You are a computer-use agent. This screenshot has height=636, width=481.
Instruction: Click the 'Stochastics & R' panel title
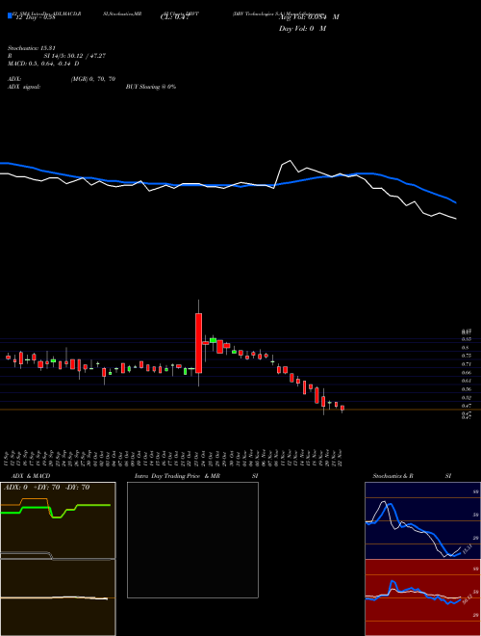coord(392,476)
